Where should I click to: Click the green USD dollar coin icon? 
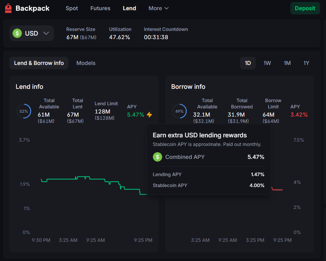click(17, 33)
